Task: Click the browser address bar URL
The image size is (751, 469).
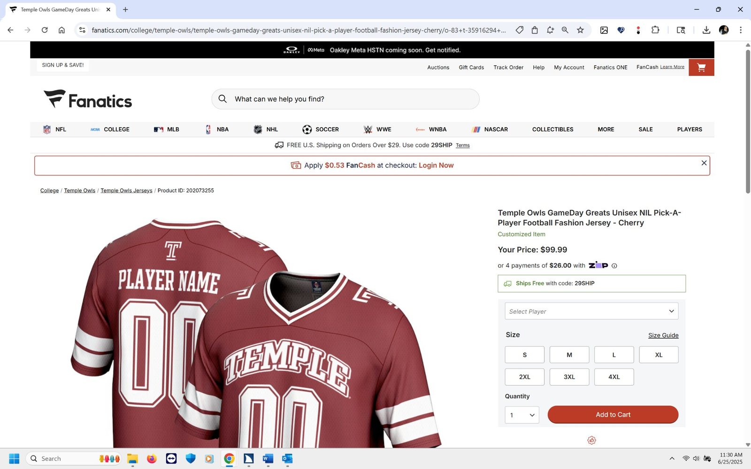Action: [299, 30]
